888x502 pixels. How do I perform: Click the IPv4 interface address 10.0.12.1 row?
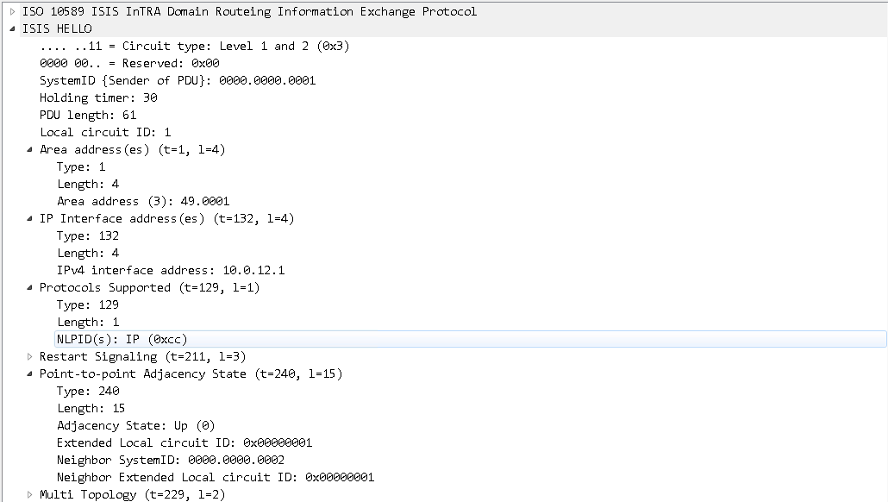[x=171, y=270]
